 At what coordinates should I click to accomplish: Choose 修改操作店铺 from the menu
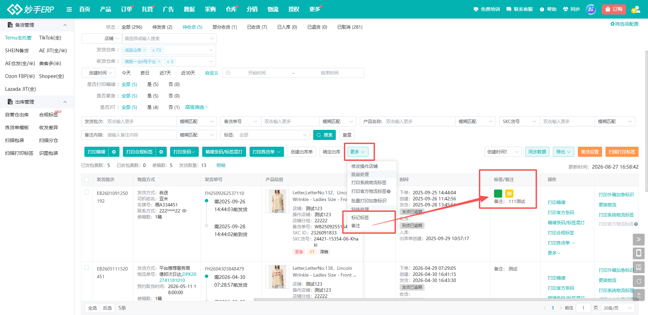[x=364, y=166]
